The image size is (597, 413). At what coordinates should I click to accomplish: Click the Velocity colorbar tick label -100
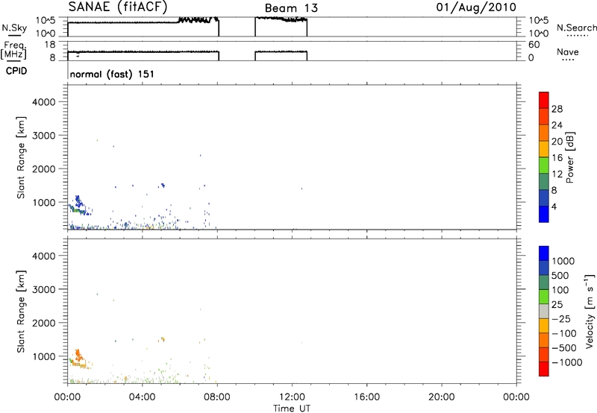pyautogui.click(x=563, y=333)
